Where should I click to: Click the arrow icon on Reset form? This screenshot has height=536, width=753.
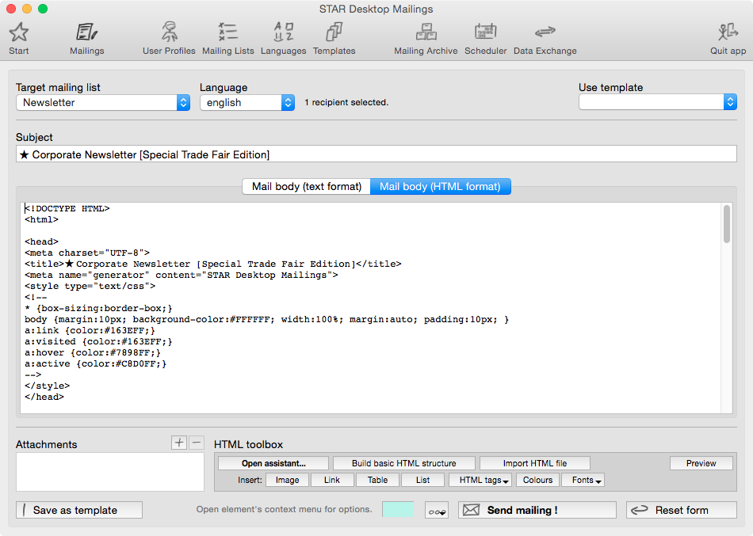click(x=640, y=510)
